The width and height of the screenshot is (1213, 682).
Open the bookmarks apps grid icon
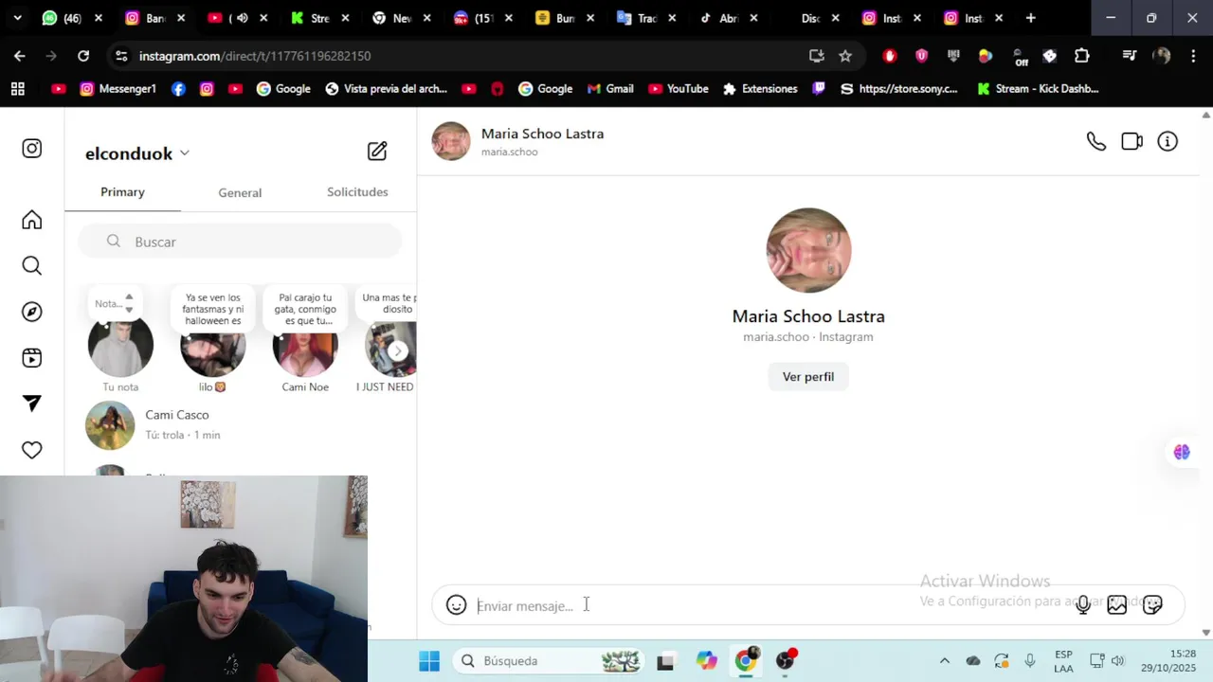[17, 89]
